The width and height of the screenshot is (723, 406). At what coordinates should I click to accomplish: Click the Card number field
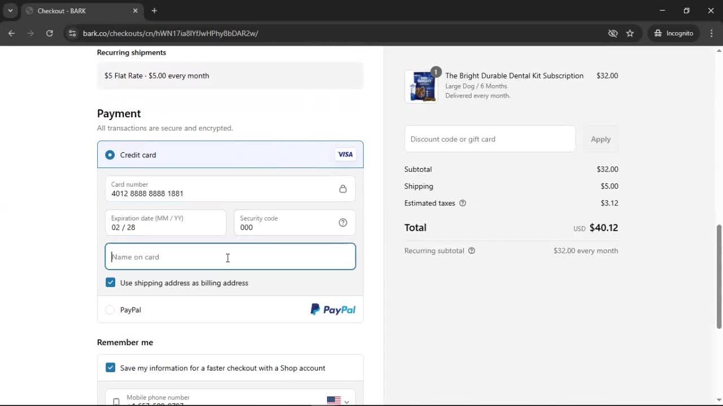click(230, 189)
